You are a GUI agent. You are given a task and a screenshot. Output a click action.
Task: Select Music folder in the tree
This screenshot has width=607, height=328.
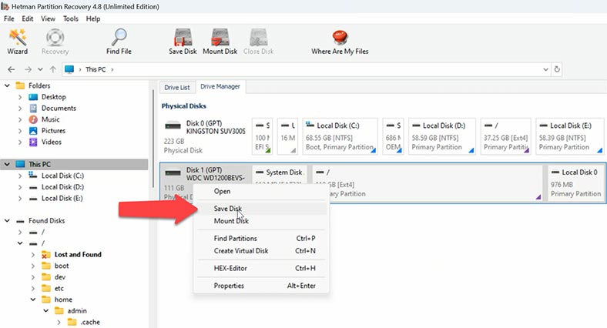[50, 119]
